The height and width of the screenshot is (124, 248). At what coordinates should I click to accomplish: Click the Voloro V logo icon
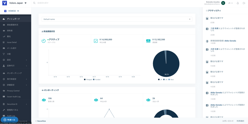tap(4, 3)
